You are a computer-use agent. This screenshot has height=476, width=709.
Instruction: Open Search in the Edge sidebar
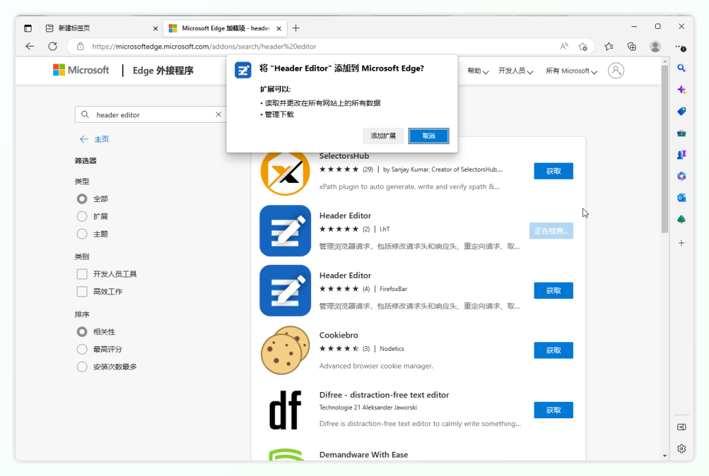click(x=681, y=68)
